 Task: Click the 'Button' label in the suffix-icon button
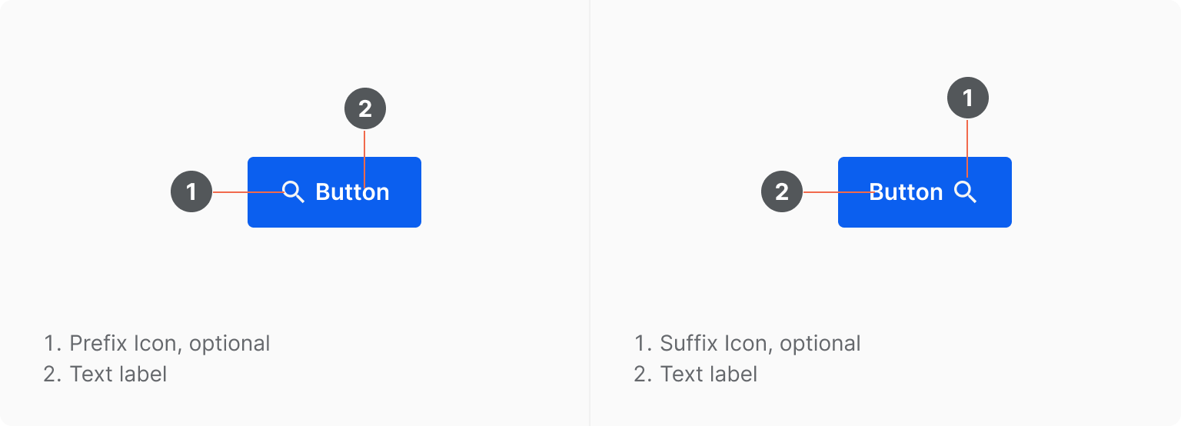click(x=906, y=192)
